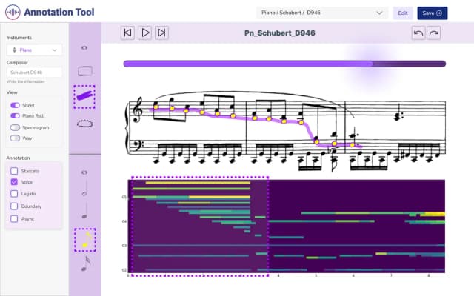Redo the annotation action
Screen dimensions: 474x296
tap(434, 33)
